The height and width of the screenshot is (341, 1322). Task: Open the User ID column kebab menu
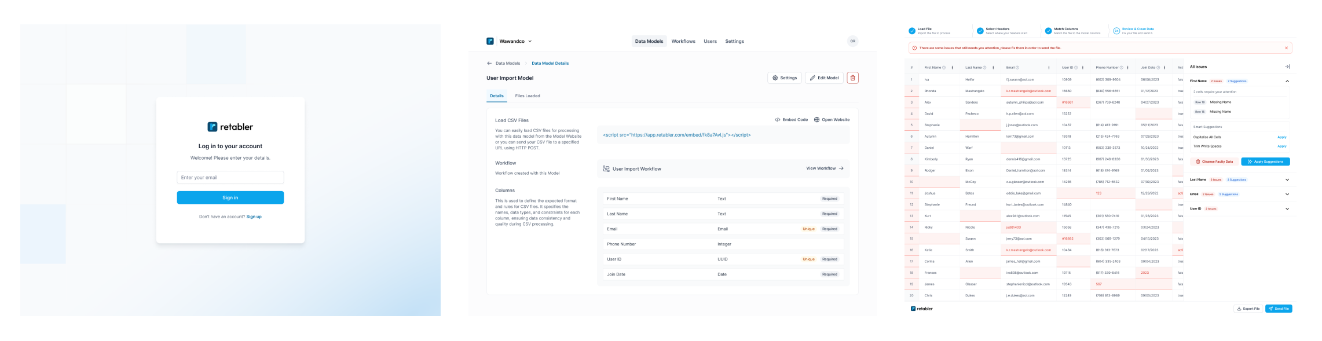(x=1083, y=68)
